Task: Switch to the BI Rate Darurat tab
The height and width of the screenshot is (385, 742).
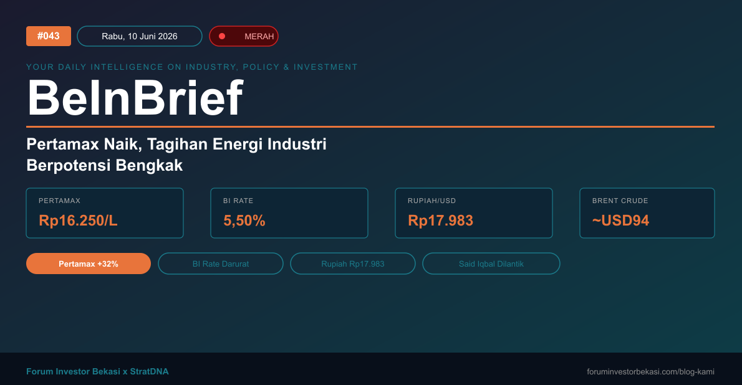Action: (x=221, y=264)
